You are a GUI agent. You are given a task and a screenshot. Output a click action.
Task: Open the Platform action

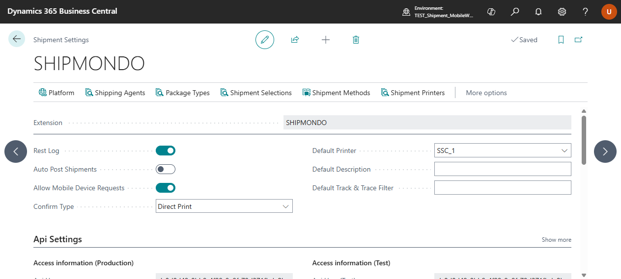[56, 93]
